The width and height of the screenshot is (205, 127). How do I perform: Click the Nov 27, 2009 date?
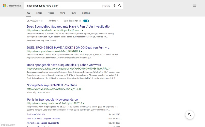114,119
